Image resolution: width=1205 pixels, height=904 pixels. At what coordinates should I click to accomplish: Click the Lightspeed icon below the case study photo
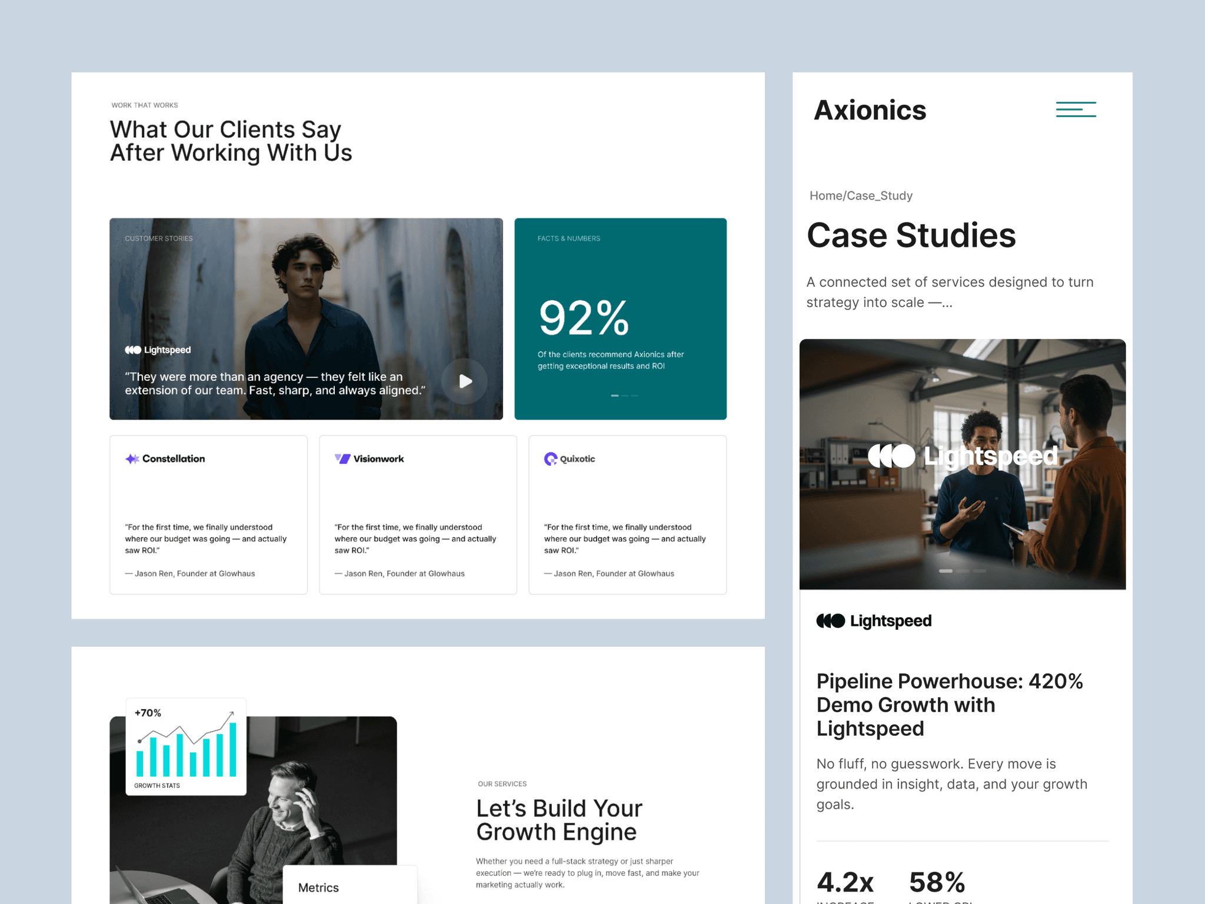coord(830,620)
